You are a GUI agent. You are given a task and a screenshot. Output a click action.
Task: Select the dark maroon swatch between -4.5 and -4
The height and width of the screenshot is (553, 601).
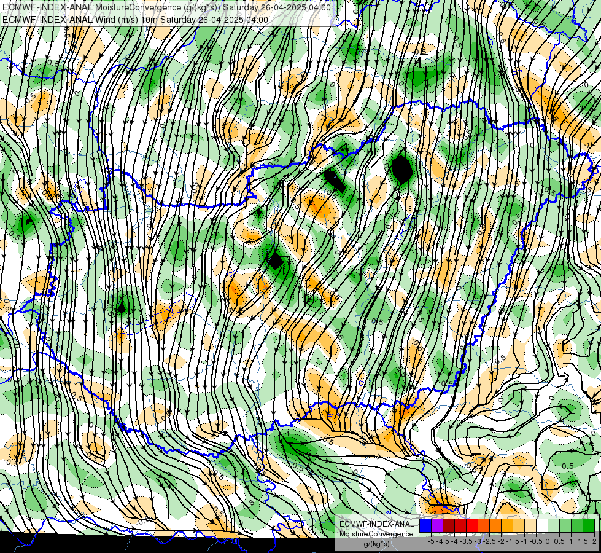point(449,525)
